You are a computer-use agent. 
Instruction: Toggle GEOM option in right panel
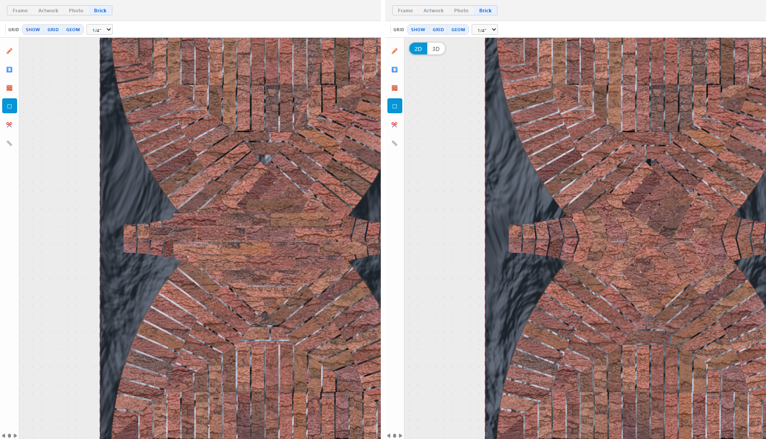pos(458,29)
